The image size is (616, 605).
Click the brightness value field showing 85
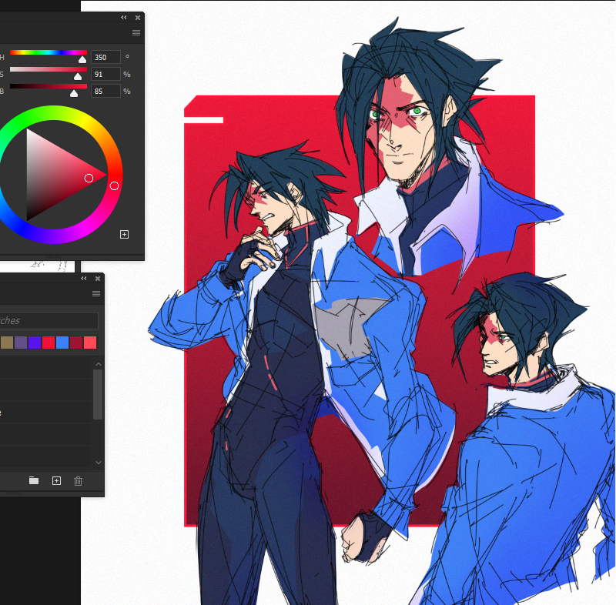pos(105,91)
